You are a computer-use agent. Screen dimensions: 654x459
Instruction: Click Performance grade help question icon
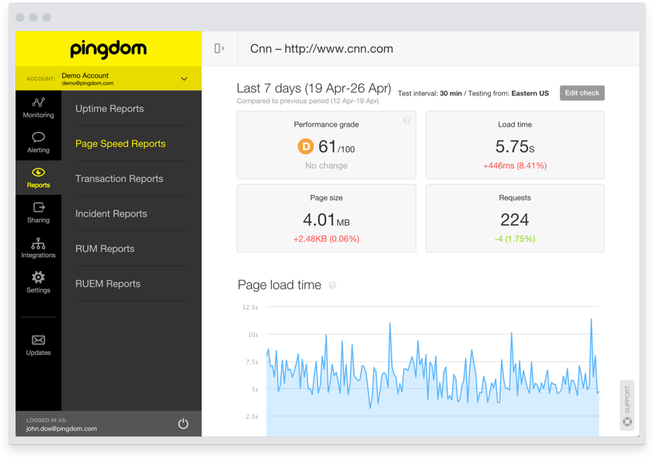point(407,120)
